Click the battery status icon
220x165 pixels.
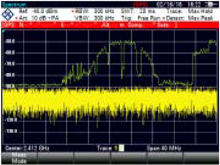coord(211,5)
